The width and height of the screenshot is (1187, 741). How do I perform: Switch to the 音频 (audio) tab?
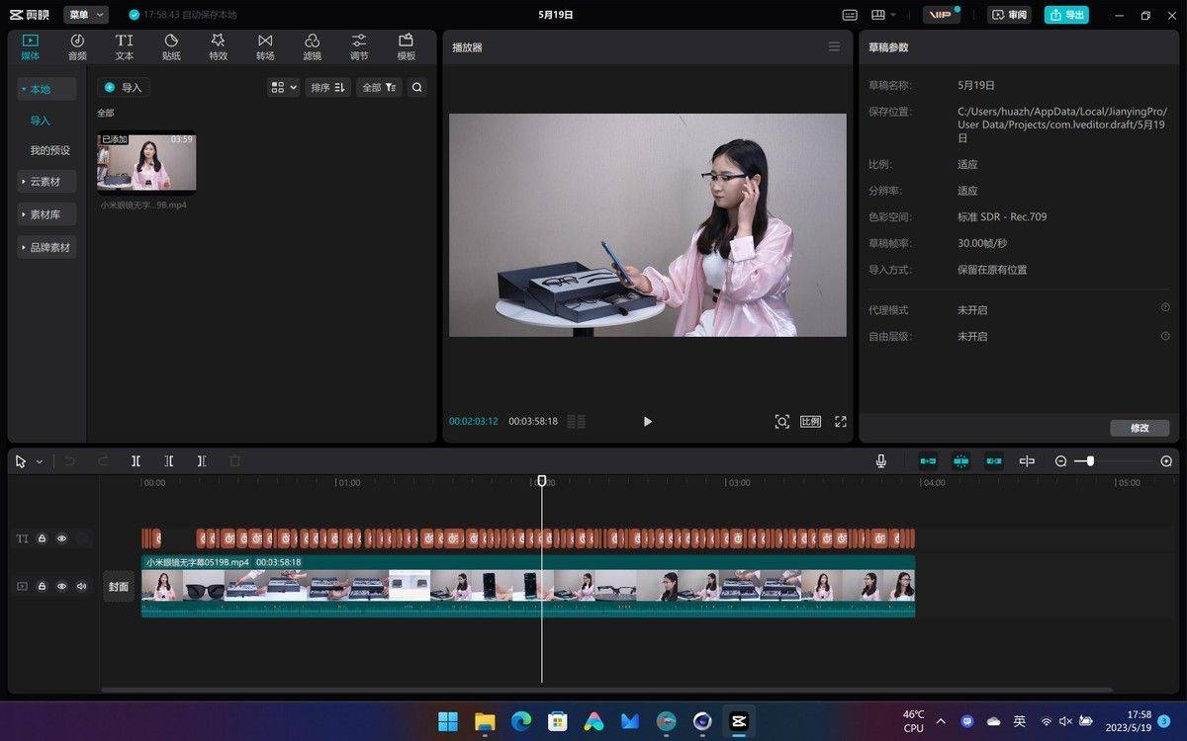(77, 46)
